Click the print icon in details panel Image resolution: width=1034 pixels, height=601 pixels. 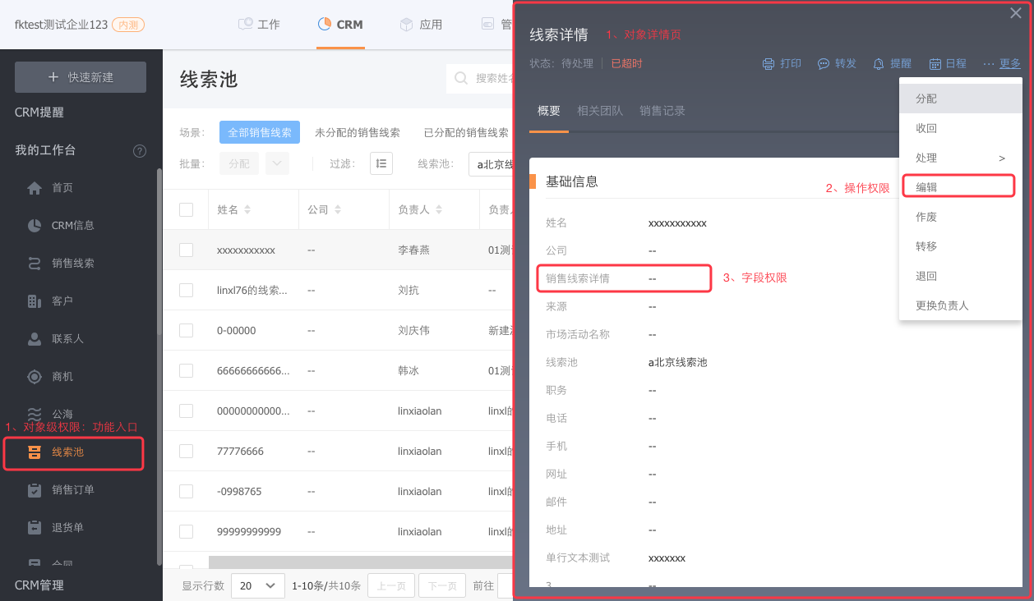(769, 64)
